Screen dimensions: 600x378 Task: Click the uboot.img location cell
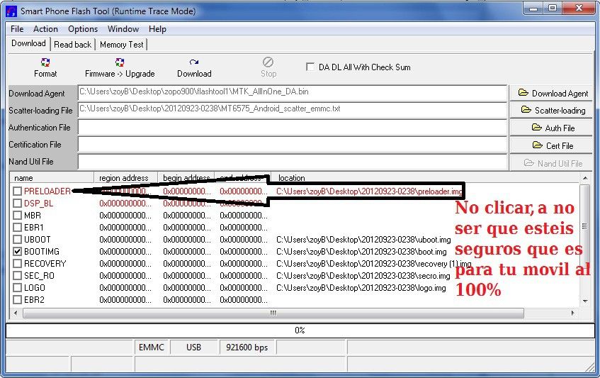click(x=363, y=240)
